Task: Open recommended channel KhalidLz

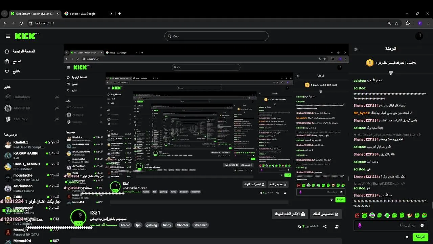Action: (32, 144)
